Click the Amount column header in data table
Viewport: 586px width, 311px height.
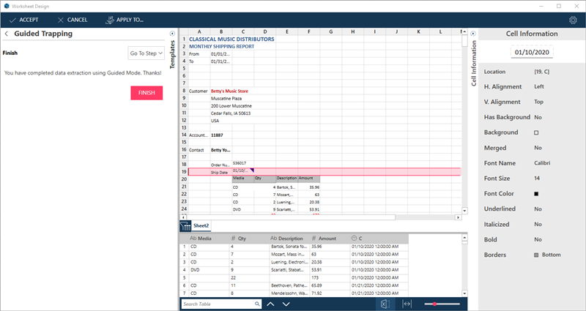coord(326,239)
